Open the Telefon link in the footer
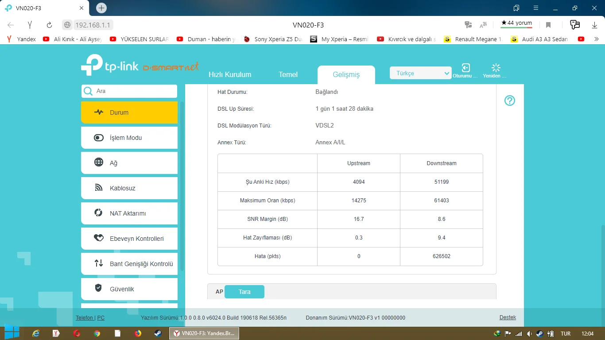605x340 pixels. tap(84, 318)
